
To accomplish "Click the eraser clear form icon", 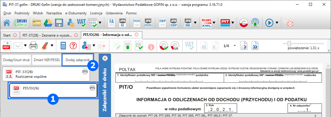I will click(45, 45).
